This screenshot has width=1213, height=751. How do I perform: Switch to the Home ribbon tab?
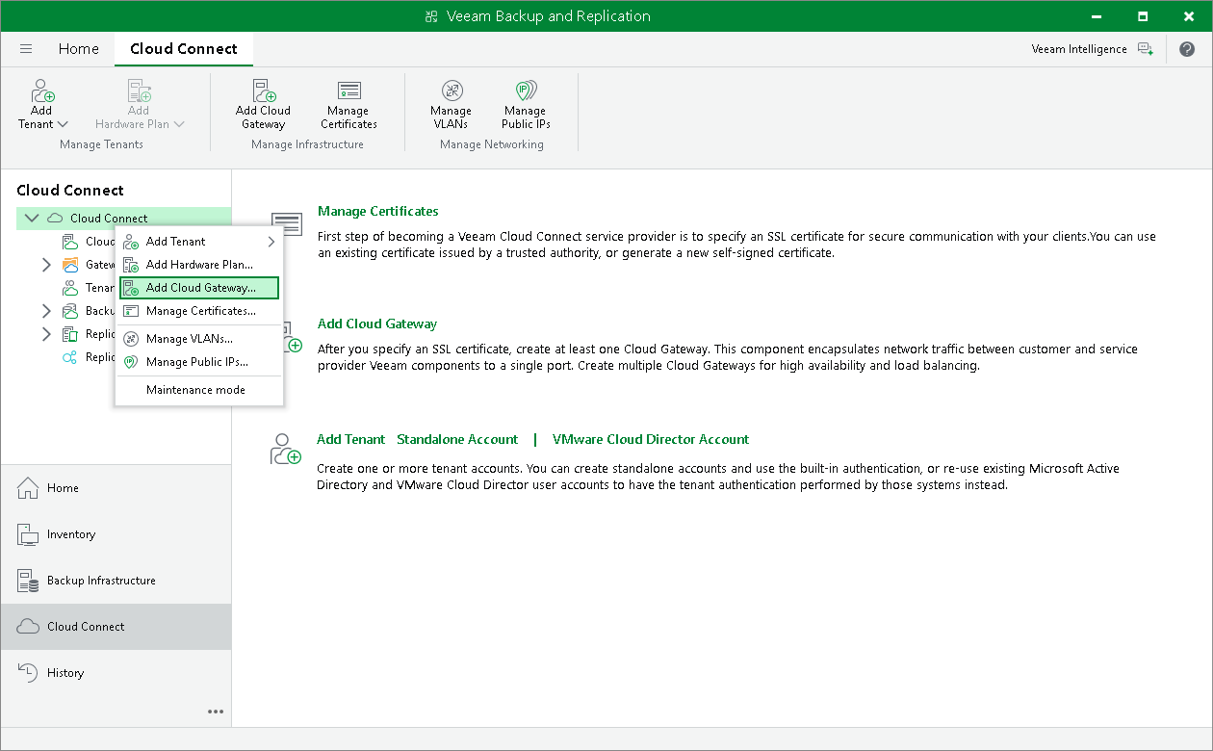point(78,49)
